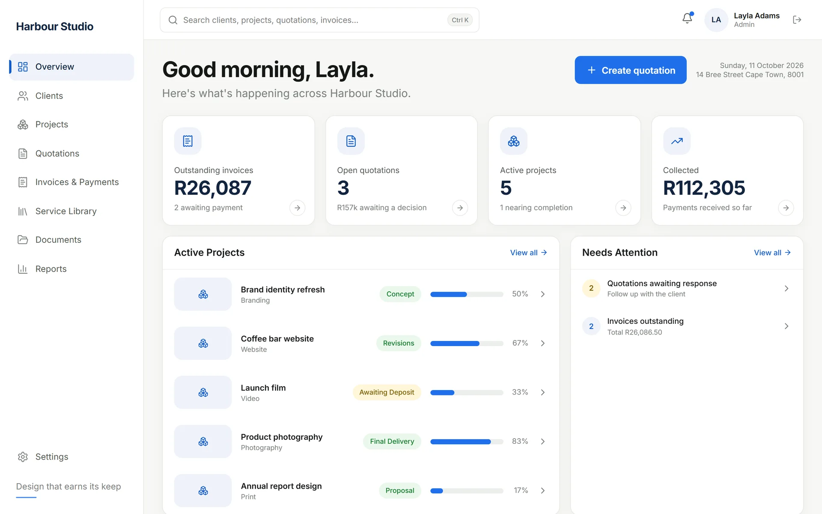
Task: Click the Harbour Studio logo text
Action: coord(55,27)
